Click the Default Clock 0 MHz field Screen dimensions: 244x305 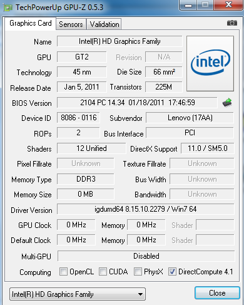76,240
